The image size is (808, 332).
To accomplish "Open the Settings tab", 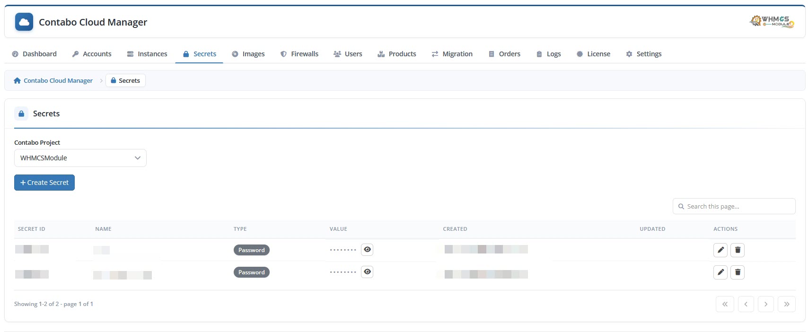I will click(643, 54).
